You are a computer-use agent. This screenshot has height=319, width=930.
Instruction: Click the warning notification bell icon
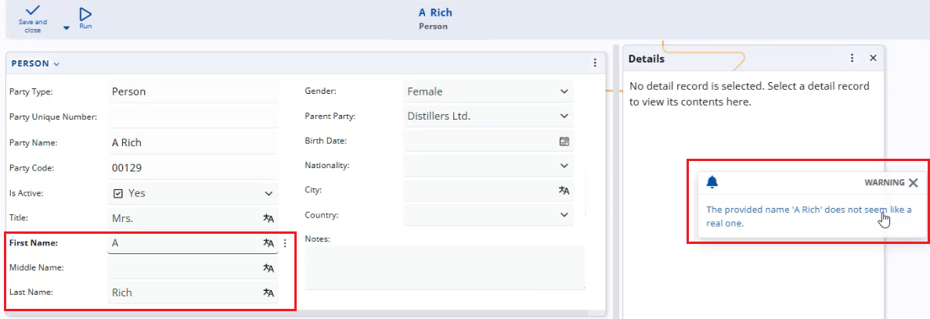(x=712, y=182)
